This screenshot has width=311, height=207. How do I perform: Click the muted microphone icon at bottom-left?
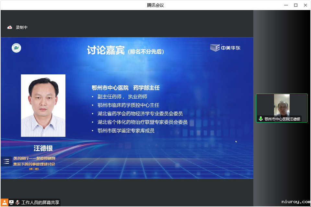[x=17, y=202]
